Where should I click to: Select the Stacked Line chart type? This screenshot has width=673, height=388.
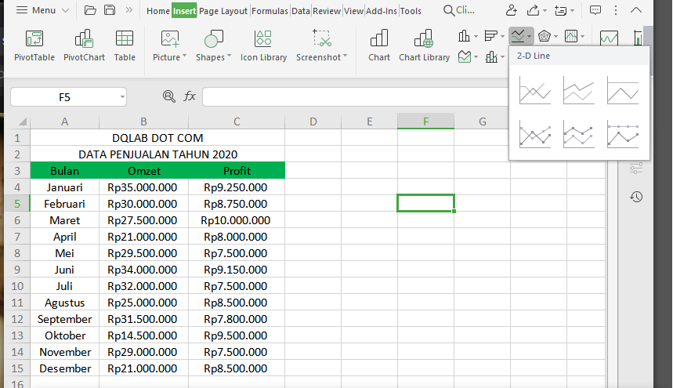(x=579, y=92)
